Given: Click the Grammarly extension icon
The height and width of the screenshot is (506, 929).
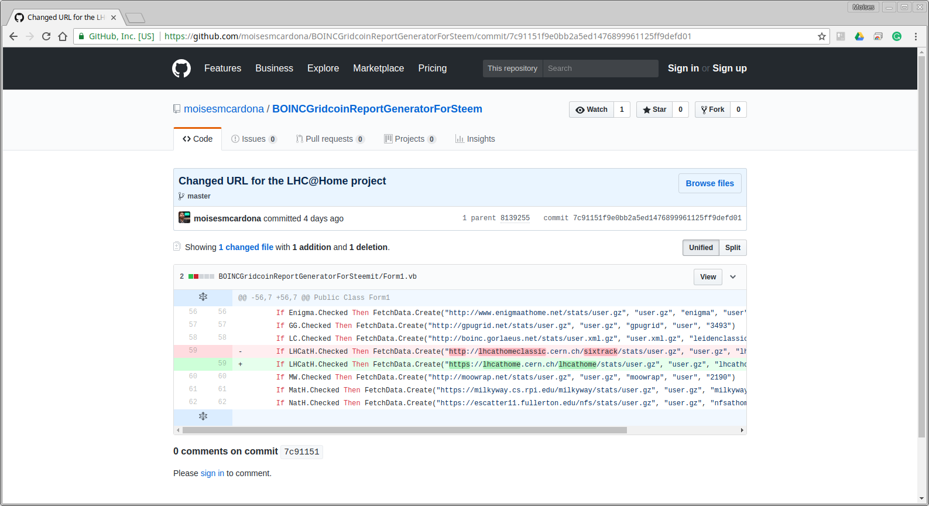Looking at the screenshot, I should (897, 36).
